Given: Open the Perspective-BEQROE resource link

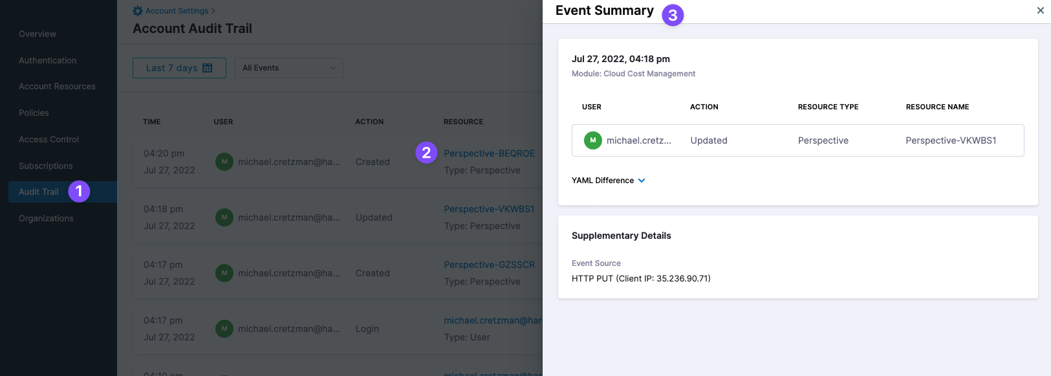Looking at the screenshot, I should 489,153.
